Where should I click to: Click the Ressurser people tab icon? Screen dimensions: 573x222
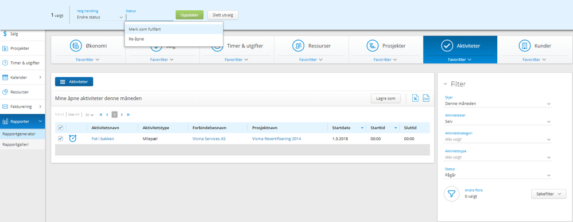click(x=299, y=46)
